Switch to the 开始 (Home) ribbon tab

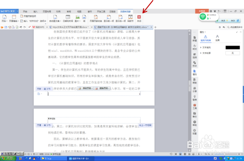pyautogui.click(x=25, y=11)
